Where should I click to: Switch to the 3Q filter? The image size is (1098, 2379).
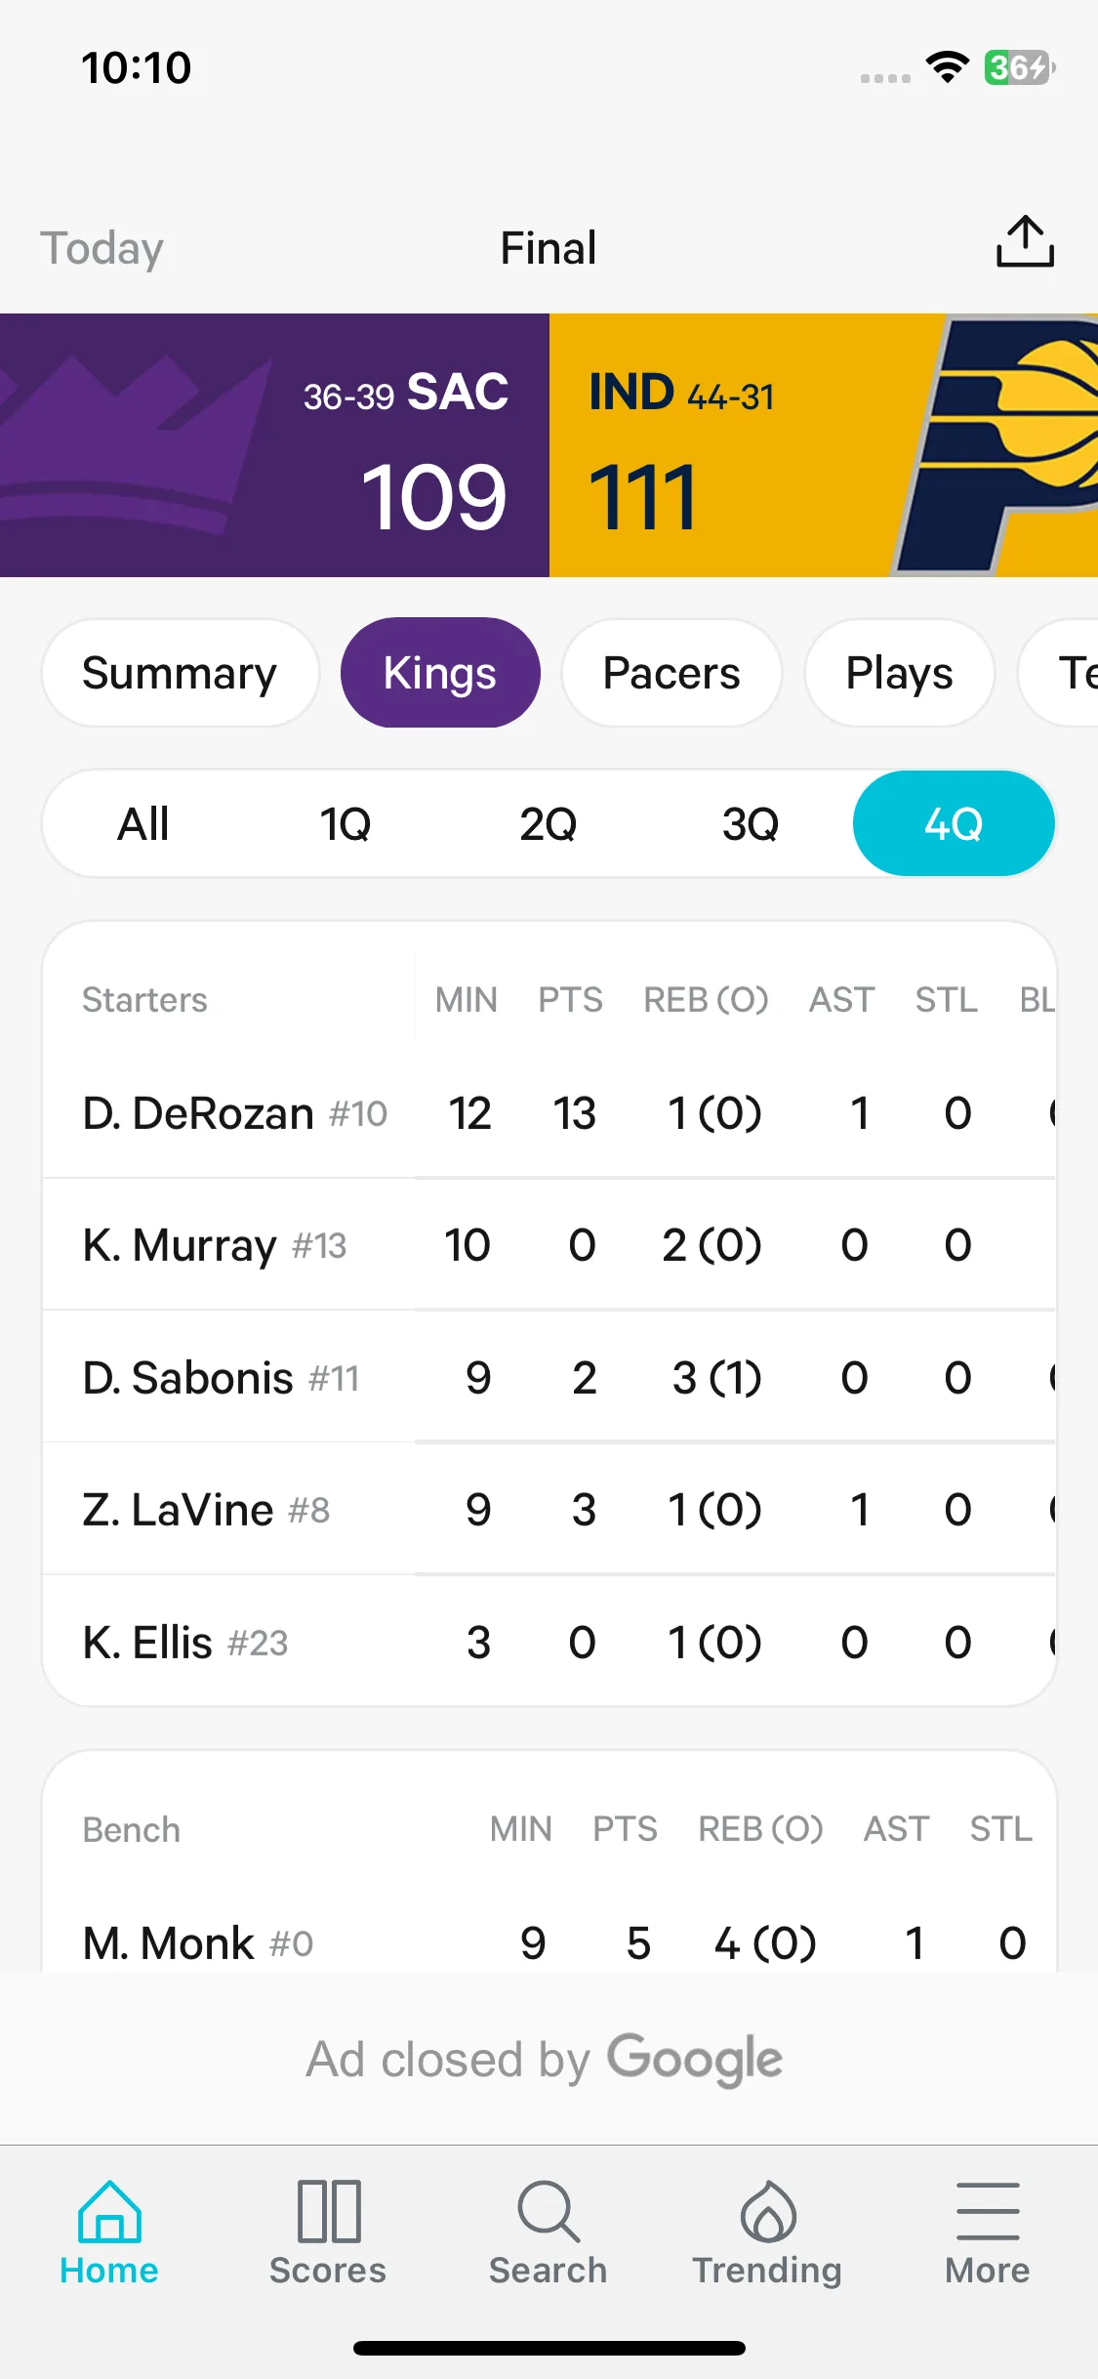pos(751,823)
